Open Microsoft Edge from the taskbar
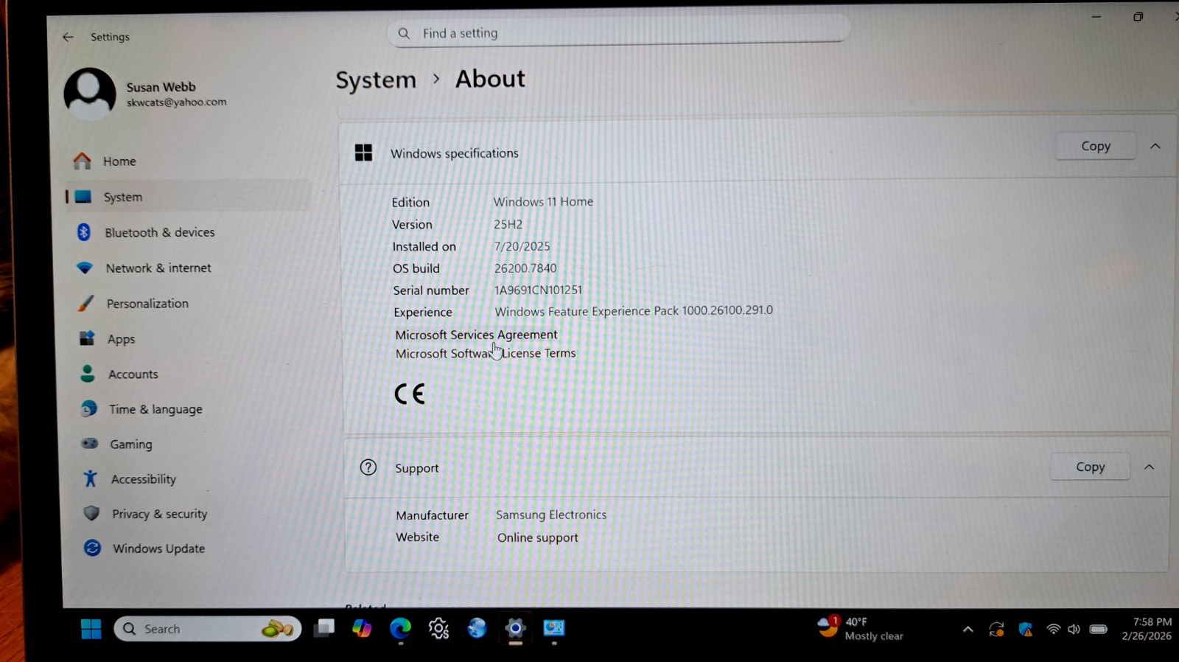Viewport: 1179px width, 662px height. (x=400, y=628)
